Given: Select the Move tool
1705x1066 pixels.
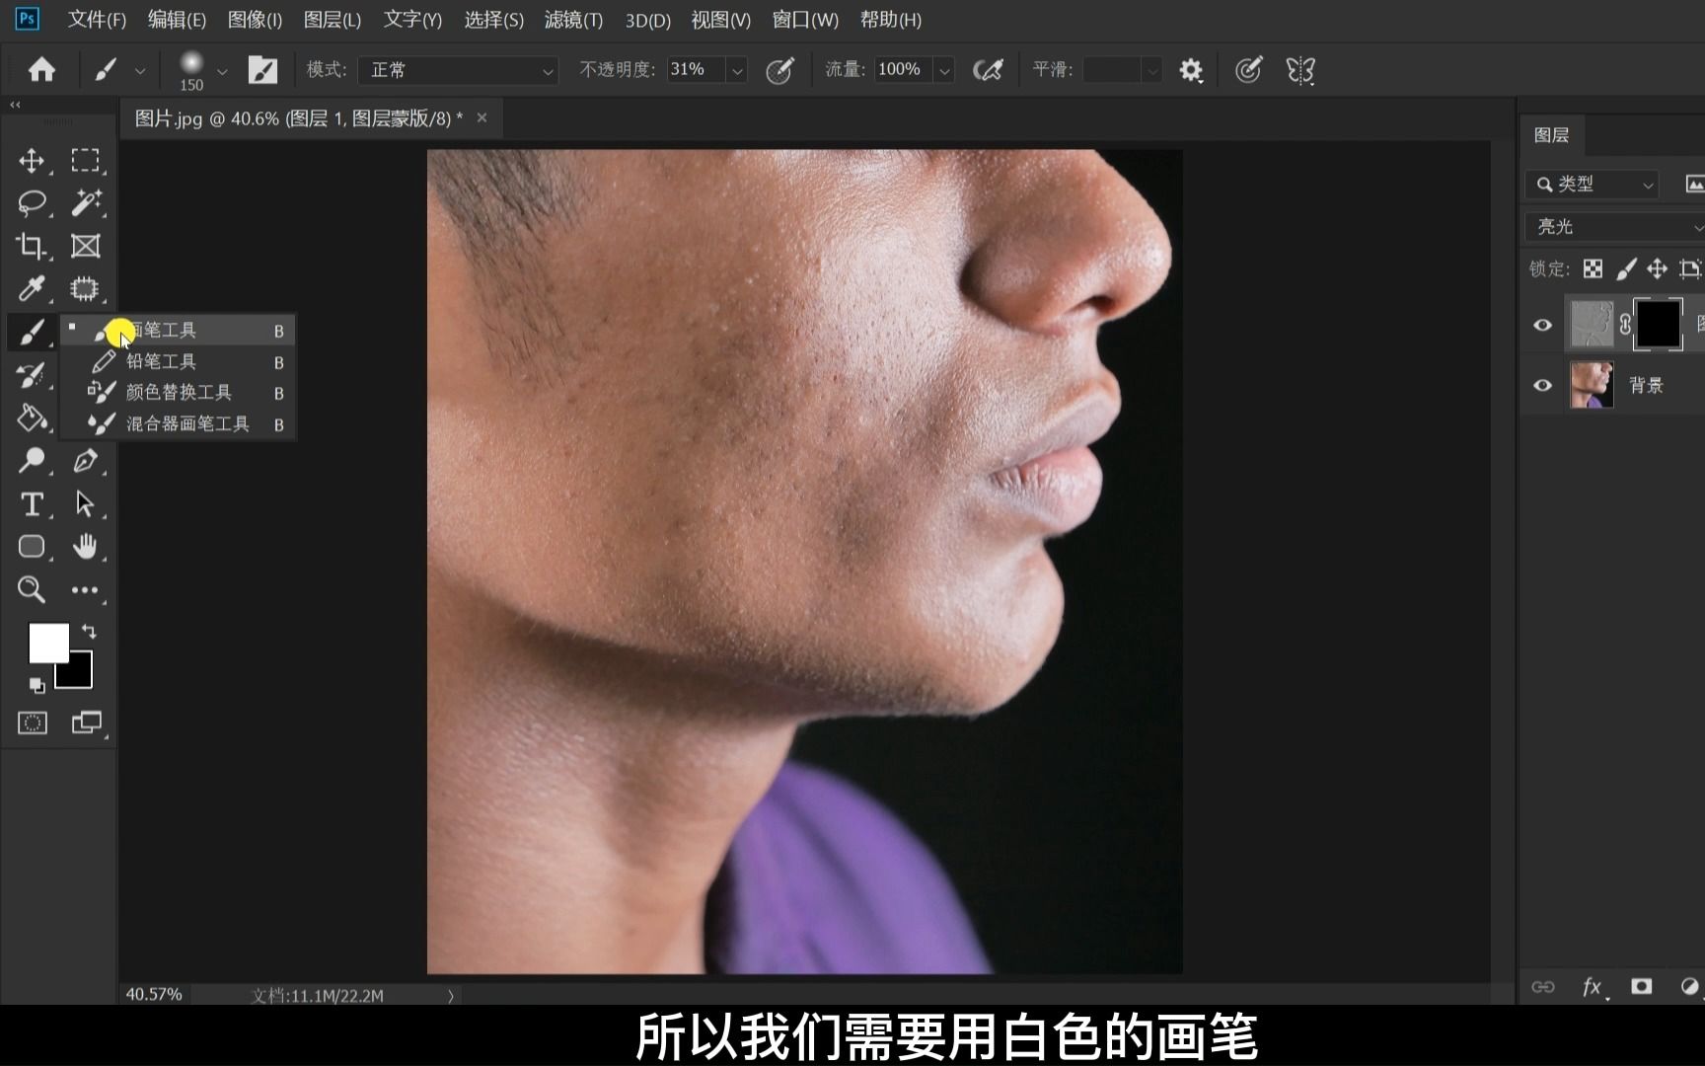Looking at the screenshot, I should pyautogui.click(x=33, y=160).
